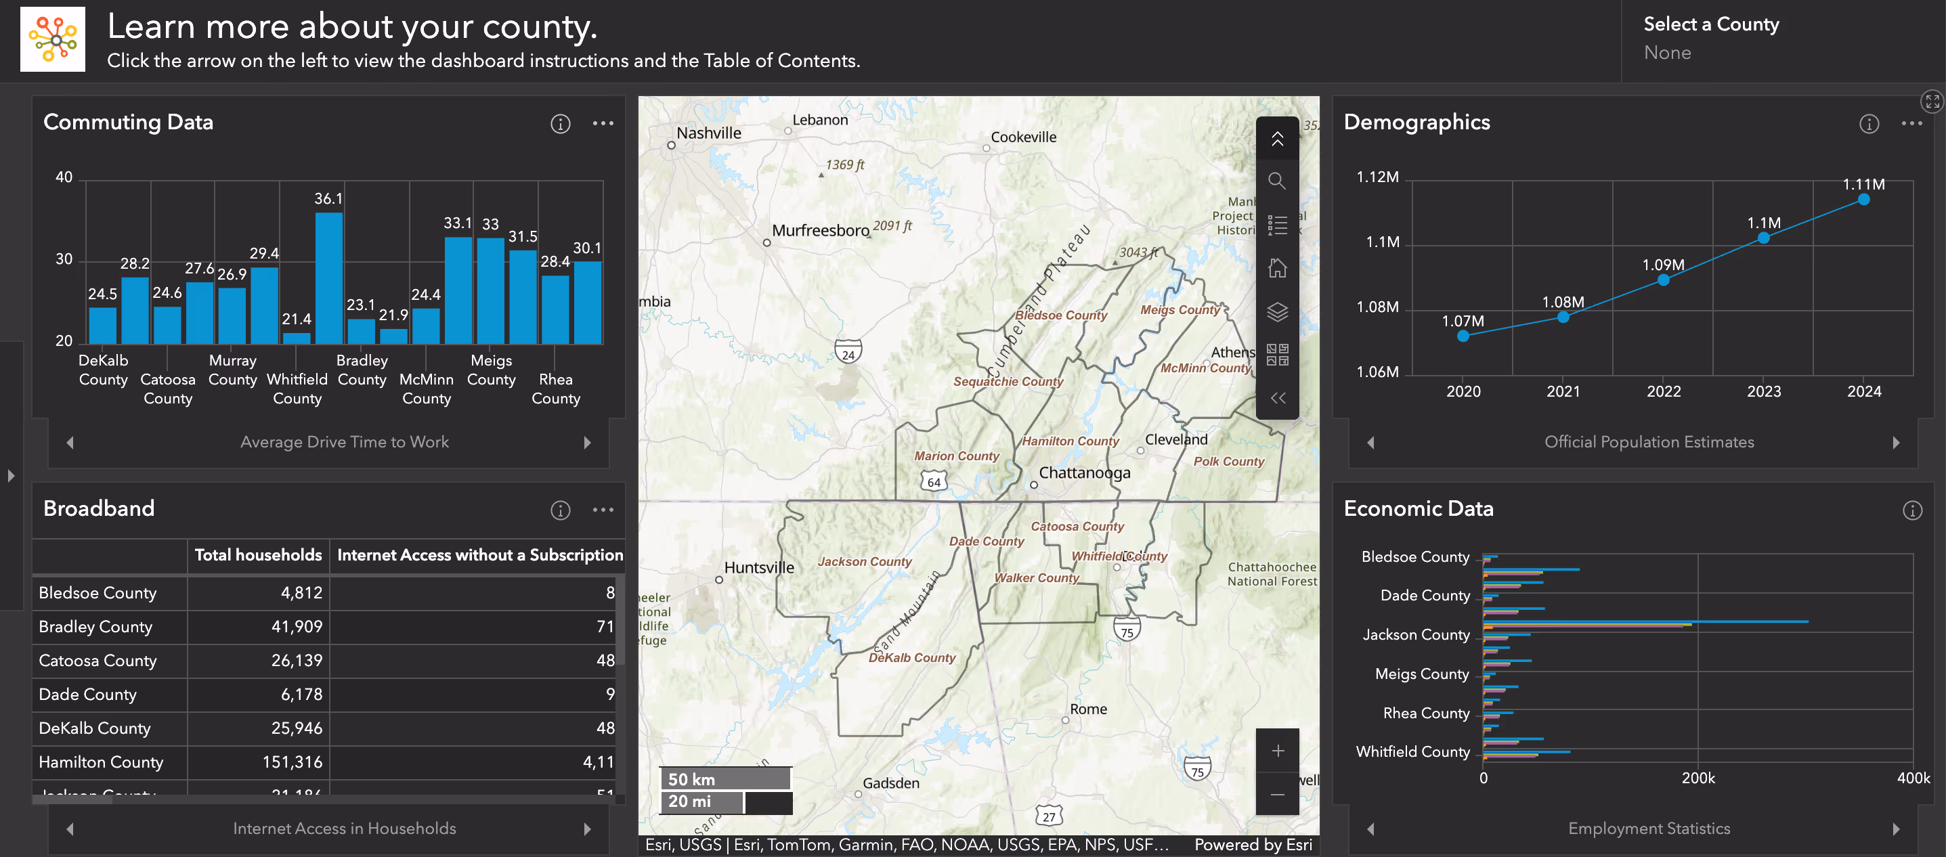
Task: Open the Select a County dropdown
Action: click(x=1783, y=41)
